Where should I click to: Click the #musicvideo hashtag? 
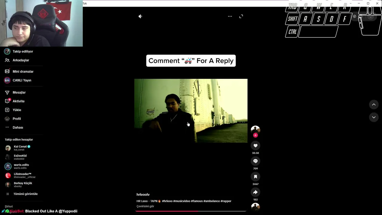181,201
